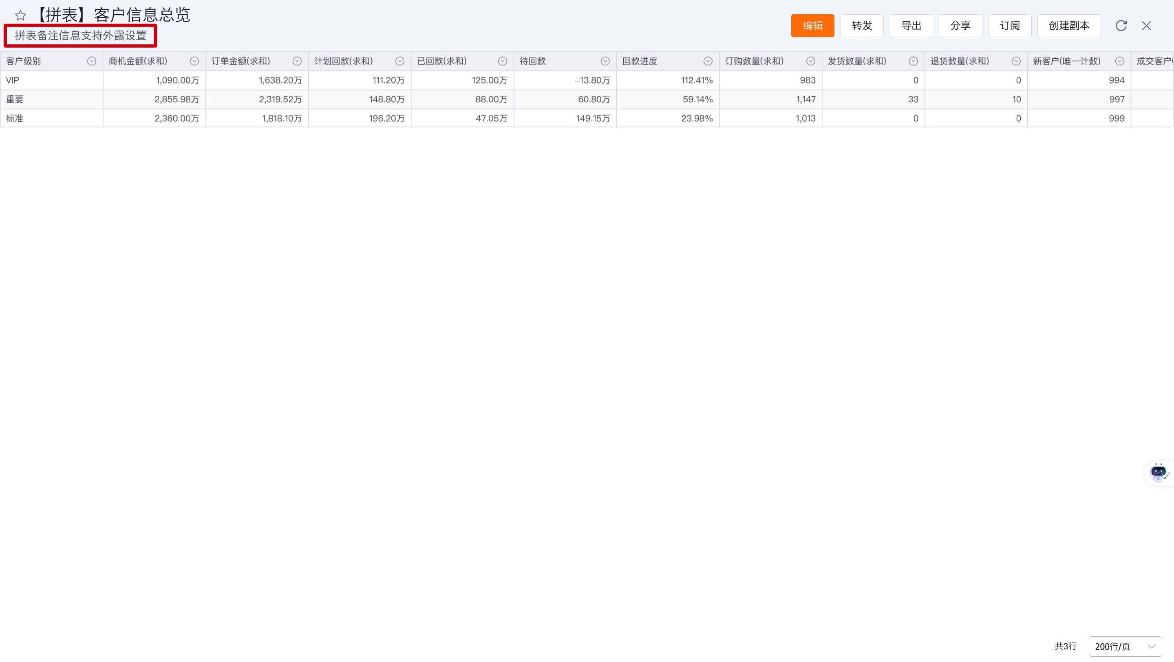Subscribe via the 订阅 button
The image size is (1174, 662).
(x=1009, y=26)
